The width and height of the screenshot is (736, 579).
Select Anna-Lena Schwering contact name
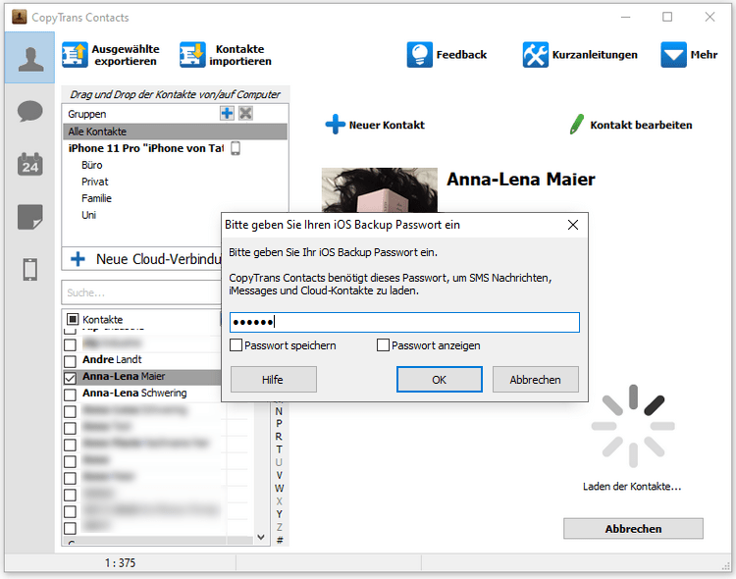point(134,394)
